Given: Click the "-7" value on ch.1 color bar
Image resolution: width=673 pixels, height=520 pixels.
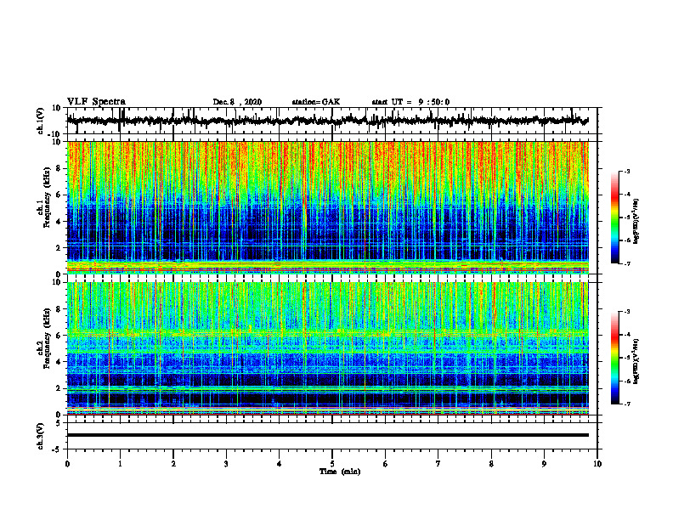Looking at the screenshot, I should click(x=626, y=263).
